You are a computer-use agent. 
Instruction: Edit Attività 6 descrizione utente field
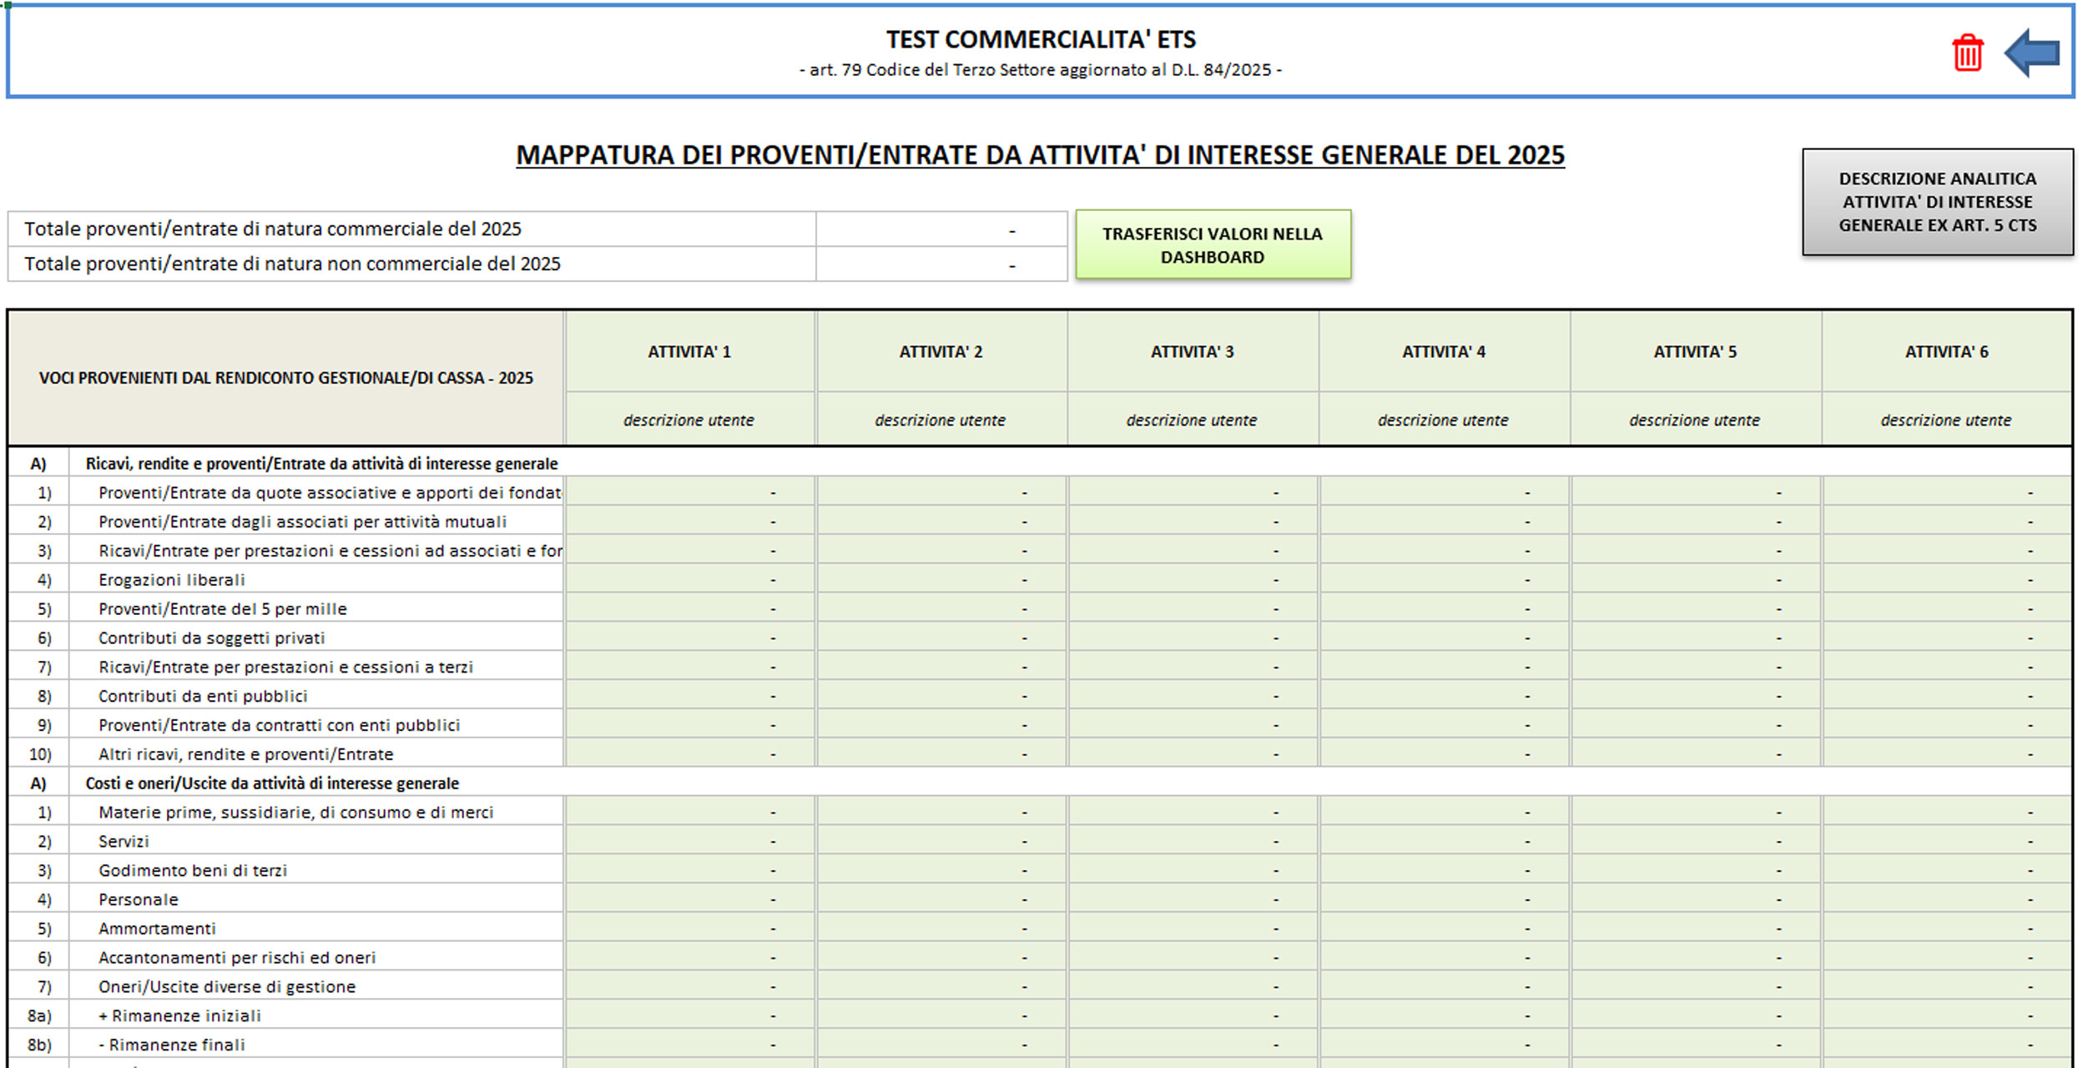point(1946,420)
